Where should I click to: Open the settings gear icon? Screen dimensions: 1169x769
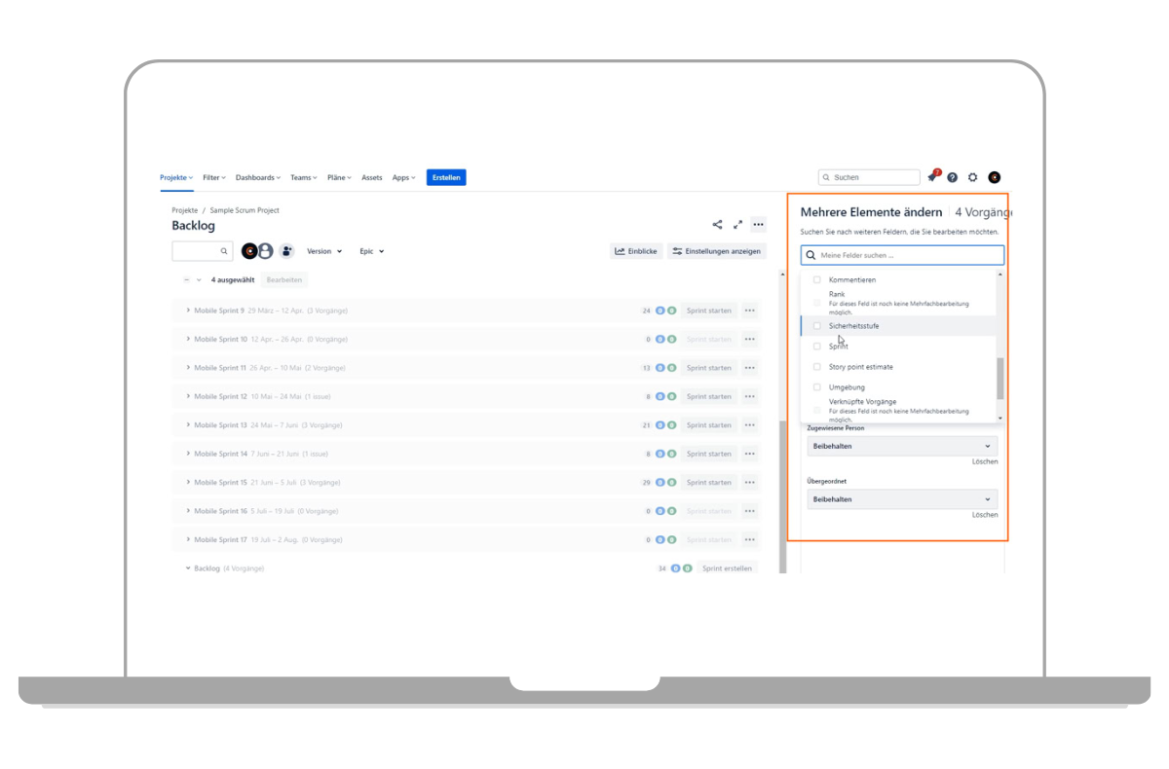click(972, 177)
